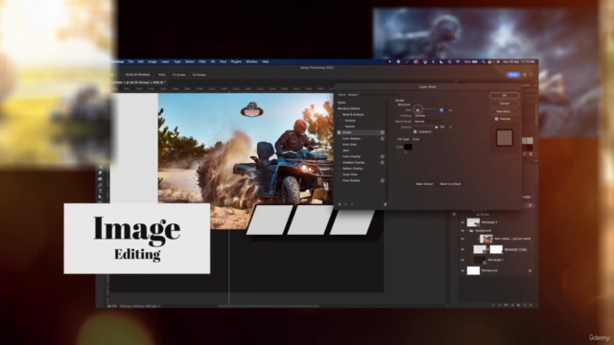Screen dimensions: 614x345
Task: Click the Share button in Photoshop
Action: [513, 75]
